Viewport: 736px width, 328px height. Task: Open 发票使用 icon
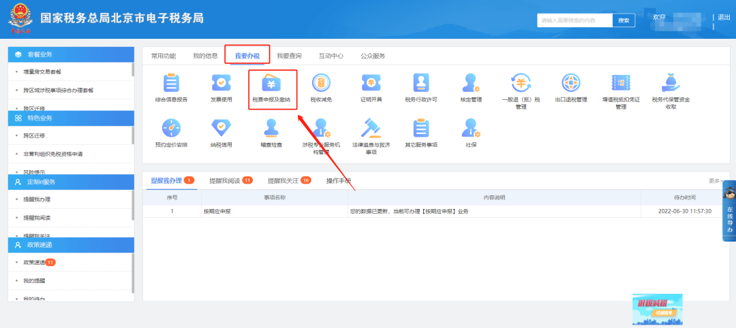[x=221, y=83]
